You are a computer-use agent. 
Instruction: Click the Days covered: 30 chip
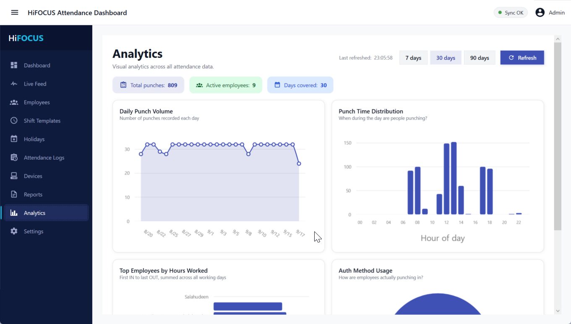pyautogui.click(x=300, y=85)
